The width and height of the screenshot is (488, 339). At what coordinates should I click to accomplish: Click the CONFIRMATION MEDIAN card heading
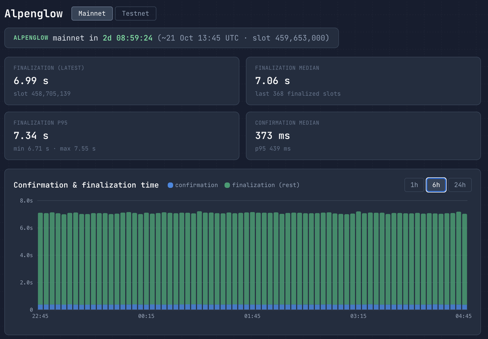click(287, 123)
